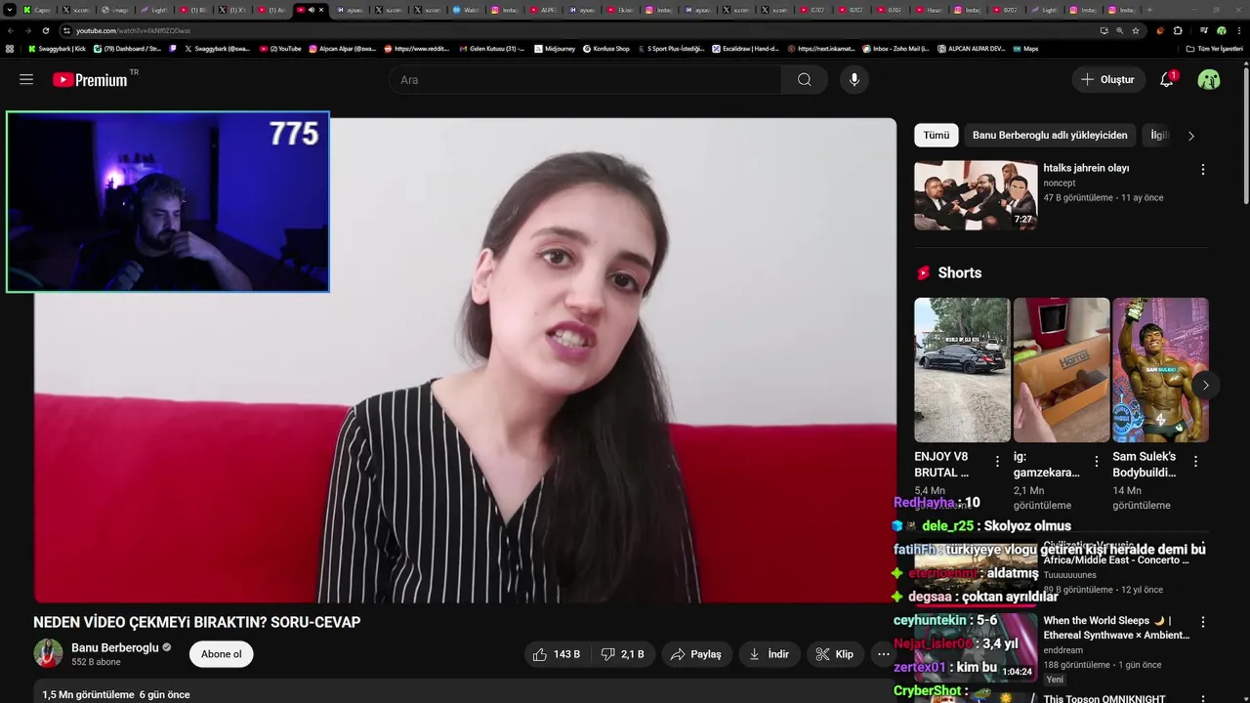The image size is (1250, 703).
Task: Switch to the 'Watch' browser tab
Action: coord(466,10)
